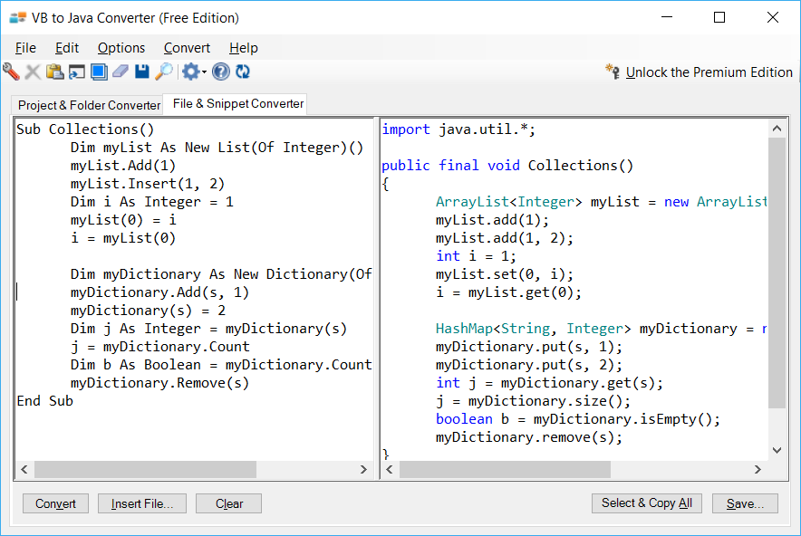The image size is (801, 536).
Task: Click the question mark Help icon
Action: (x=221, y=72)
